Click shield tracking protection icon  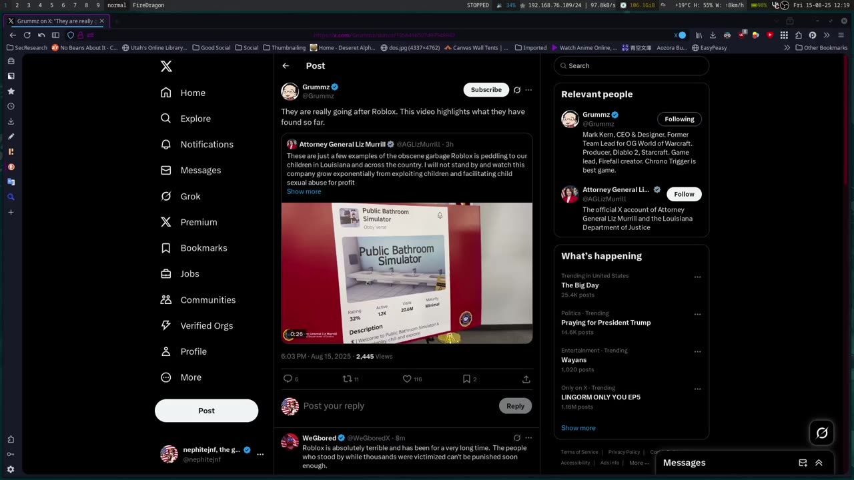click(70, 35)
